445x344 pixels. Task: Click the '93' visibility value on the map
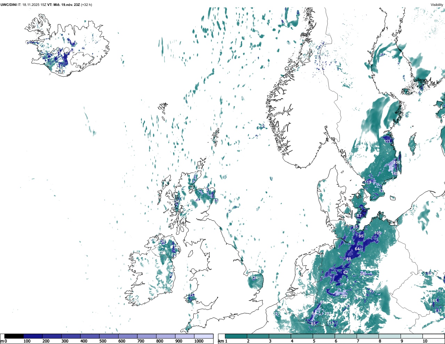click(x=372, y=291)
